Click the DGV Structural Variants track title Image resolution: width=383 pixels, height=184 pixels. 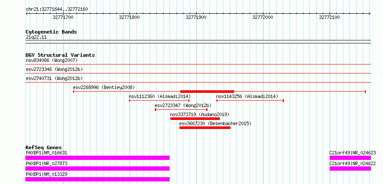(x=60, y=55)
